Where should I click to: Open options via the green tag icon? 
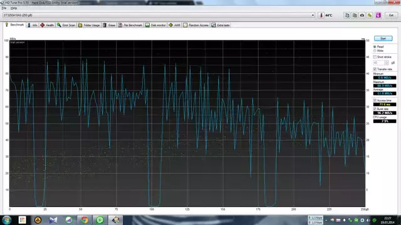370,15
